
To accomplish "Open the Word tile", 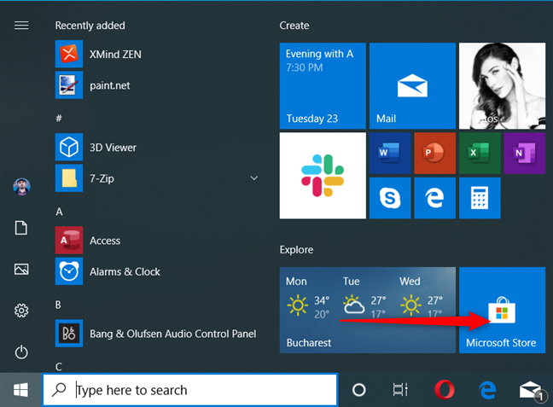I will click(390, 153).
